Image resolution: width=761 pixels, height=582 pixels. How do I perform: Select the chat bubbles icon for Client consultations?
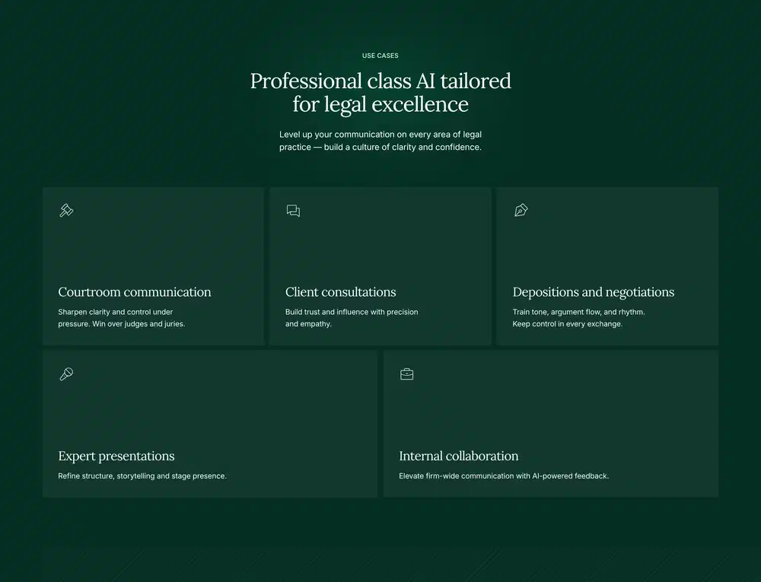tap(293, 211)
